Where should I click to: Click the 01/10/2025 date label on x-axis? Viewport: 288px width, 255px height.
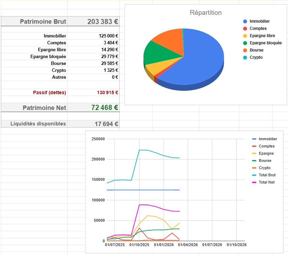(x=139, y=245)
